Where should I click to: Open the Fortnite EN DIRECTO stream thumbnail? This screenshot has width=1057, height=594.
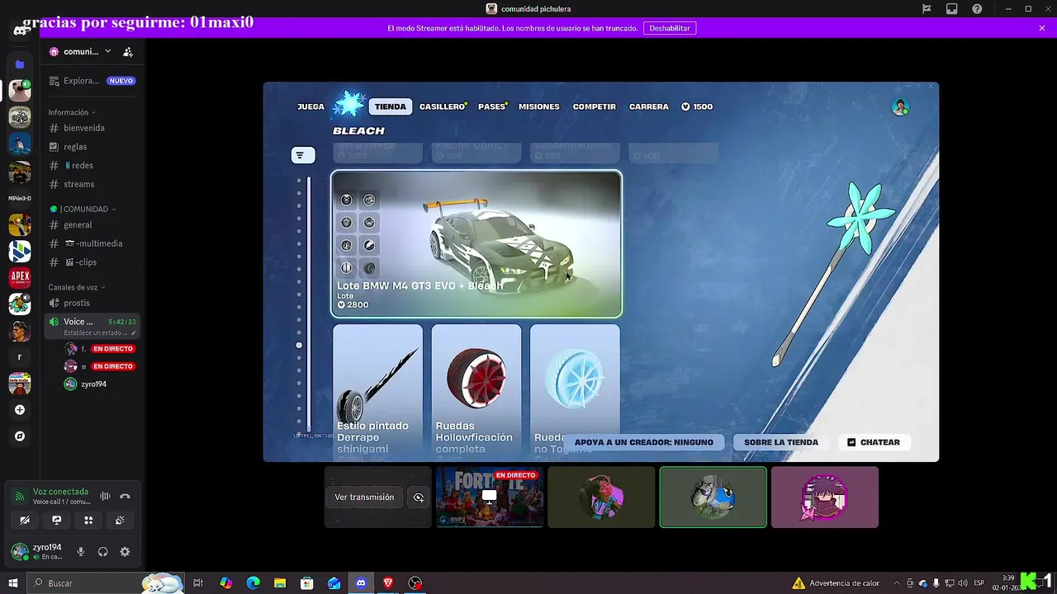click(x=490, y=497)
